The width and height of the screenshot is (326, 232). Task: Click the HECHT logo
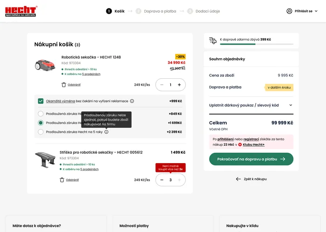coord(21,11)
